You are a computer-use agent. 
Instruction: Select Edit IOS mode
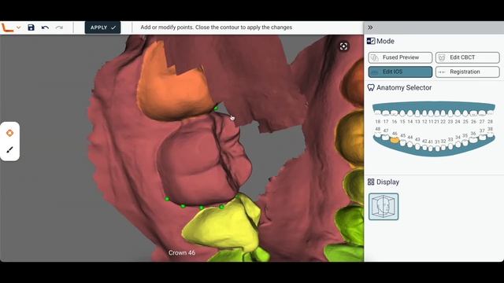click(400, 72)
